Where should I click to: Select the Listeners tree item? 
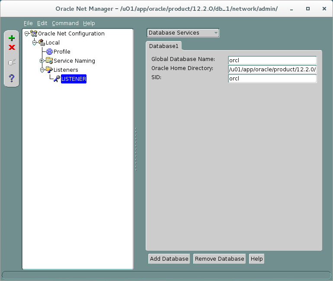pos(66,70)
